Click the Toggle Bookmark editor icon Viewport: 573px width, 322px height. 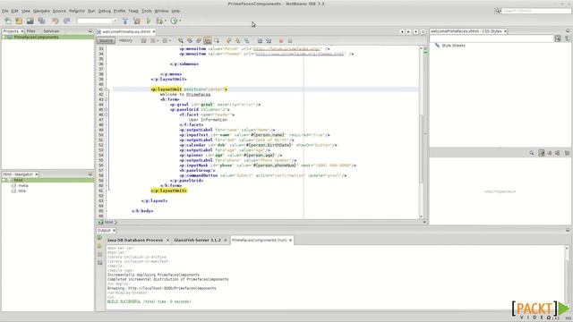[x=247, y=41]
